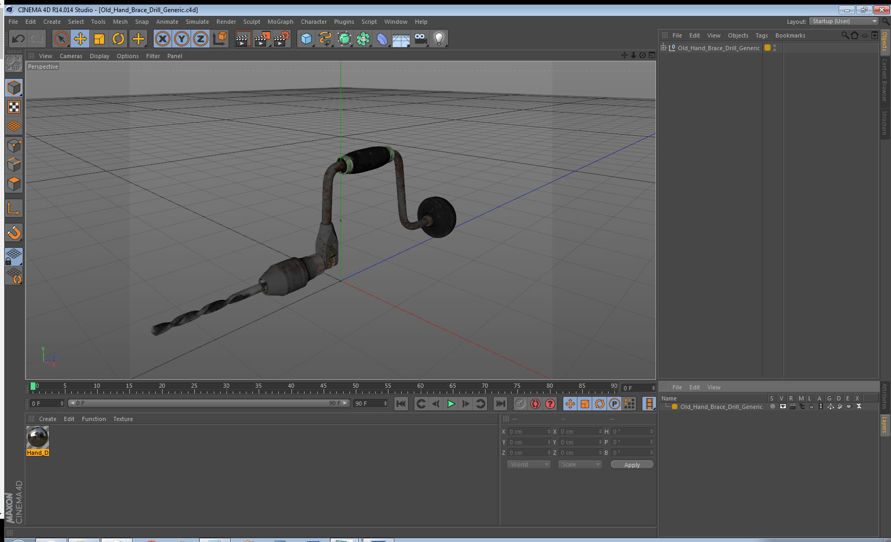Render the active view
The image size is (891, 542).
[x=243, y=39]
